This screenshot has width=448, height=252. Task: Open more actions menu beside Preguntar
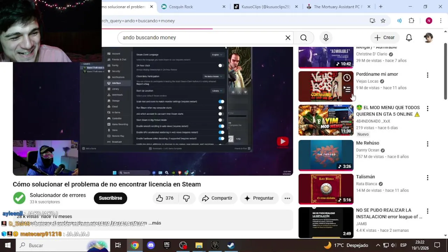tap(287, 198)
